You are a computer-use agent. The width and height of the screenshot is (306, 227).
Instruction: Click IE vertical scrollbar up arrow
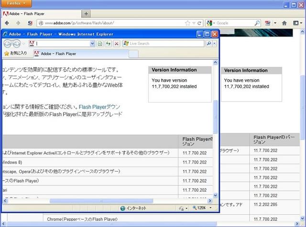pos(215,62)
